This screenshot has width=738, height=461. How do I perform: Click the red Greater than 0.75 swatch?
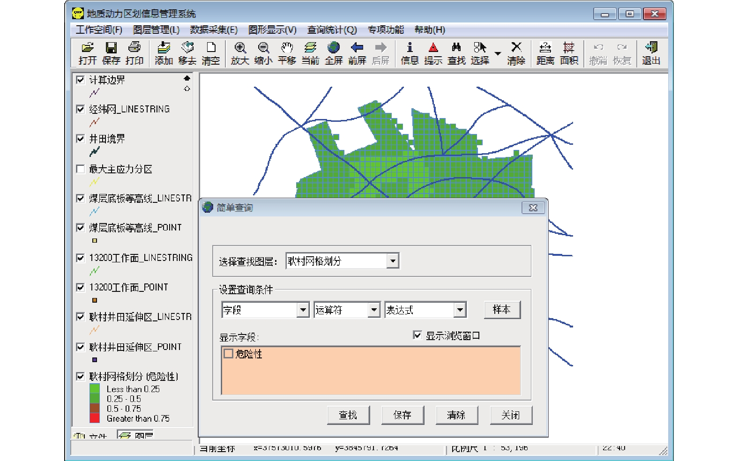pyautogui.click(x=95, y=418)
